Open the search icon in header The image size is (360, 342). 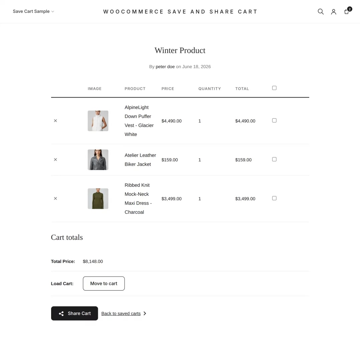pos(321,11)
